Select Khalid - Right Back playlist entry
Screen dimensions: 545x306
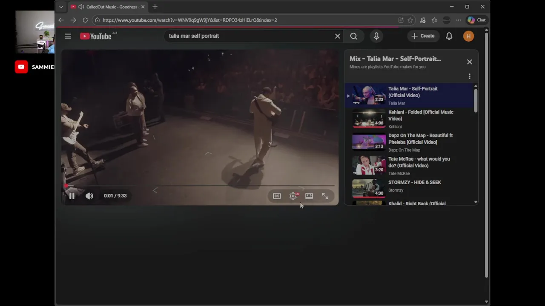(409, 203)
